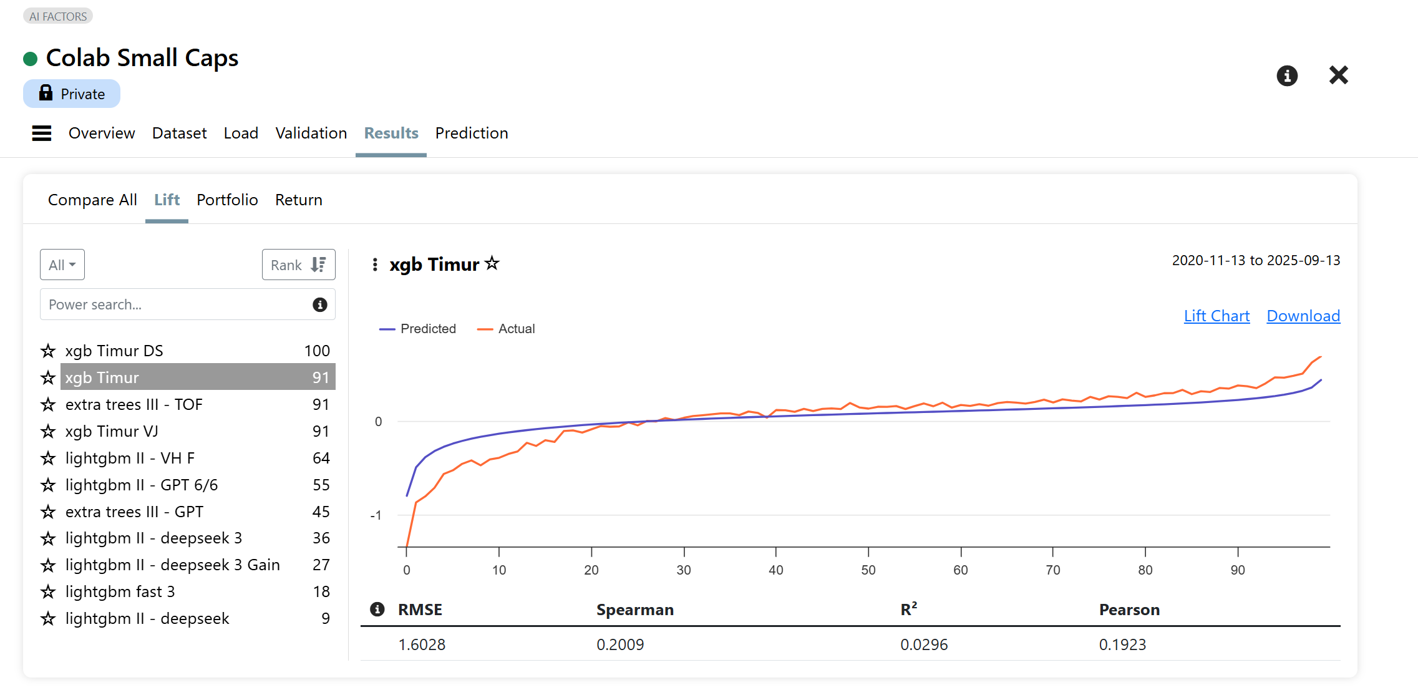The image size is (1418, 690).
Task: Open the All filter dropdown
Action: [x=62, y=265]
